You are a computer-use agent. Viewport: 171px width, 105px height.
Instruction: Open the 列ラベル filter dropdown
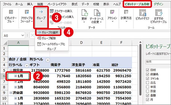48,60
